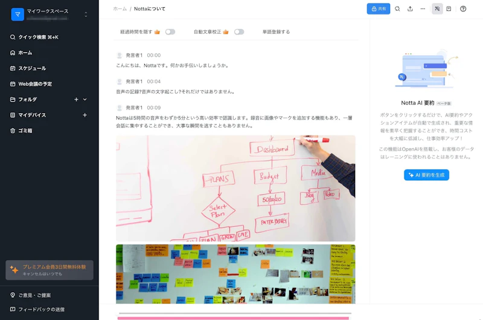Click the sparkle icon on premium banner
This screenshot has height=320, width=483.
click(14, 269)
